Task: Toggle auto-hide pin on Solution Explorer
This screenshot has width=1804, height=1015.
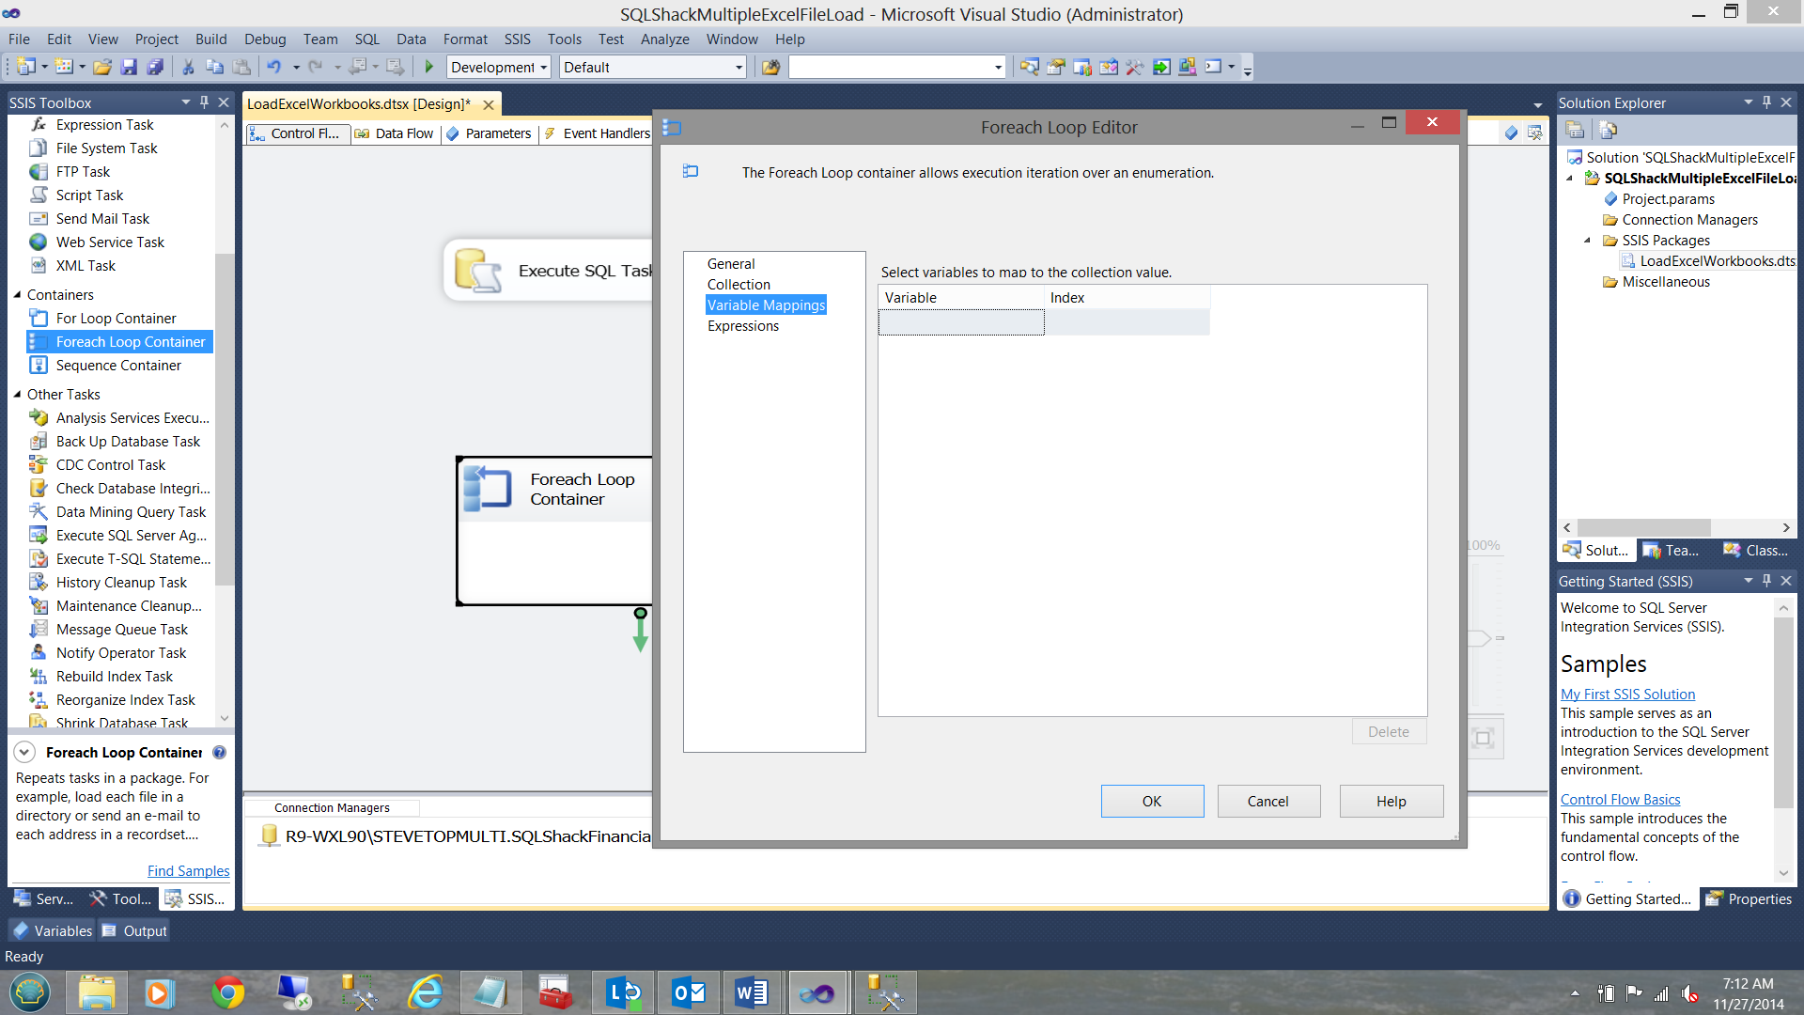Action: coord(1766,102)
